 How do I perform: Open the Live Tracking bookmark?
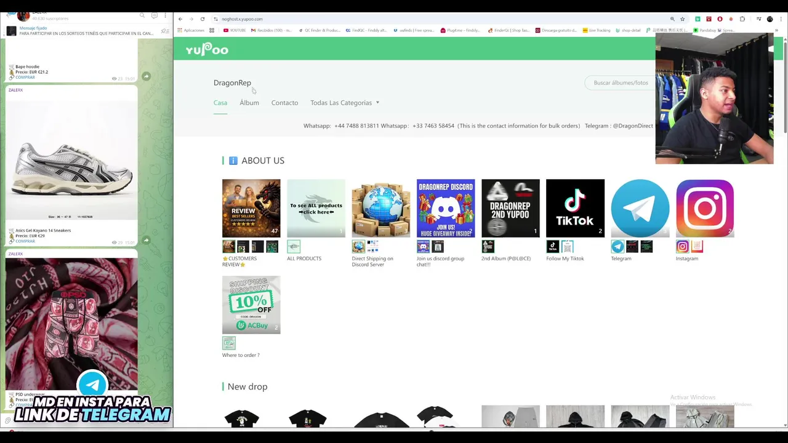tap(596, 30)
